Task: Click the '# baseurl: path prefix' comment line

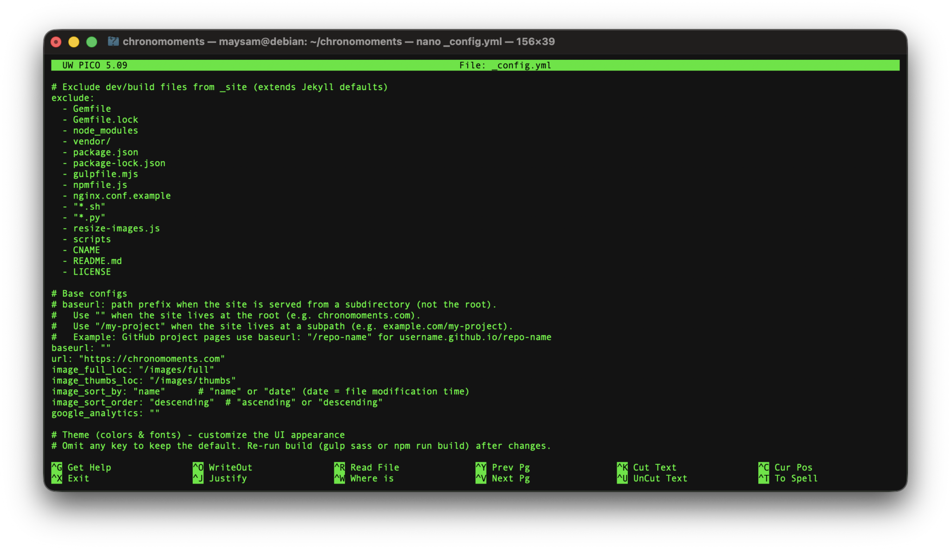Action: pyautogui.click(x=274, y=304)
